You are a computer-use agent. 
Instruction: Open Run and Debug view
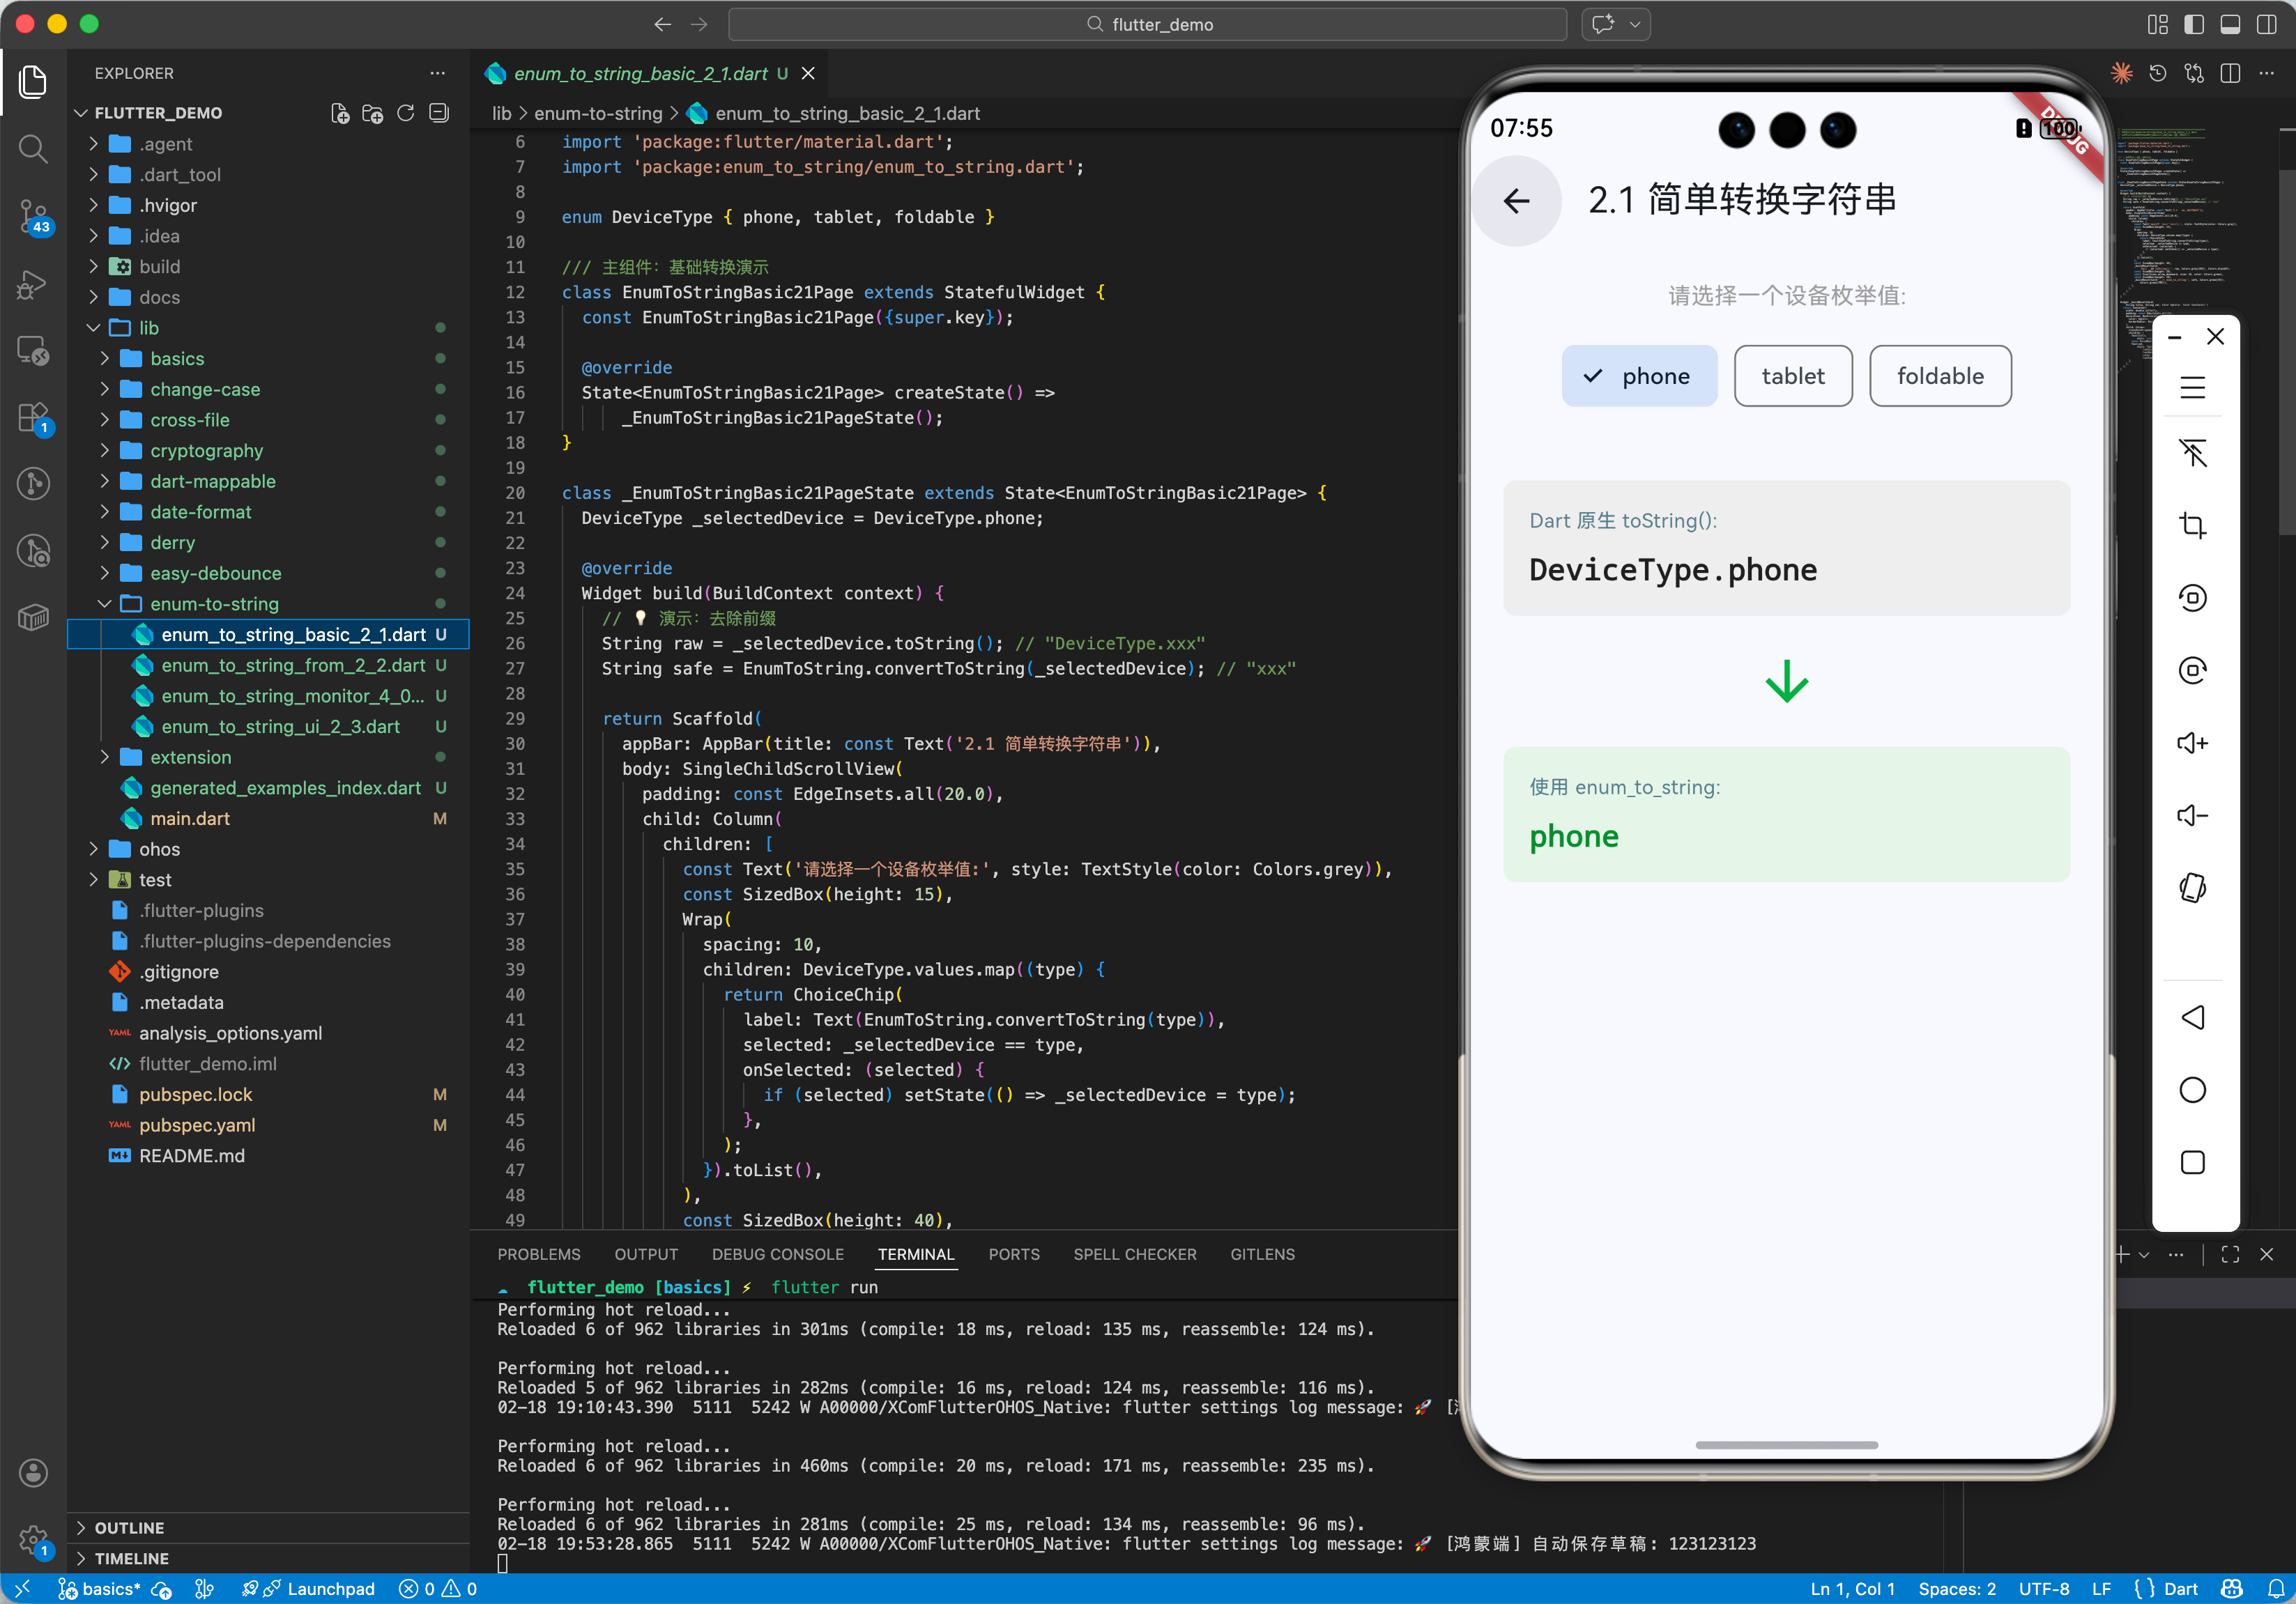coord(33,284)
